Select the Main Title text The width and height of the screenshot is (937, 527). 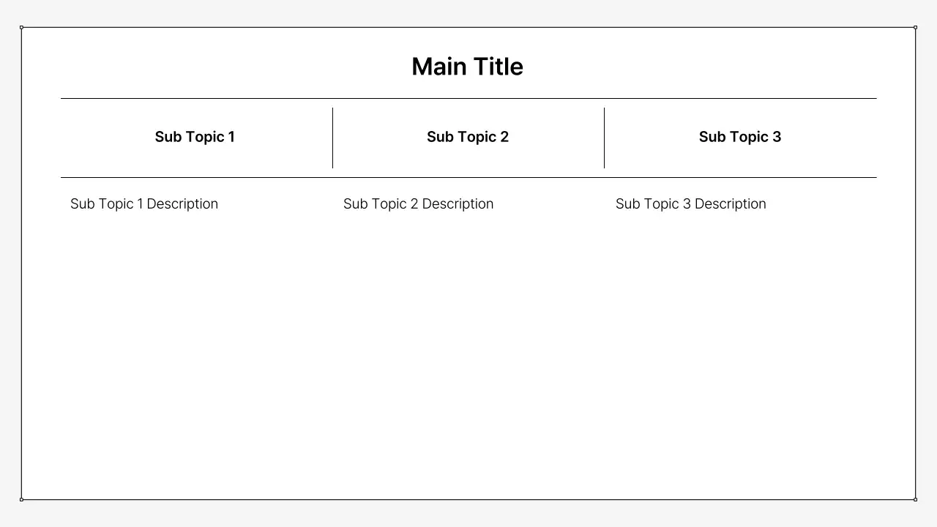pyautogui.click(x=467, y=67)
